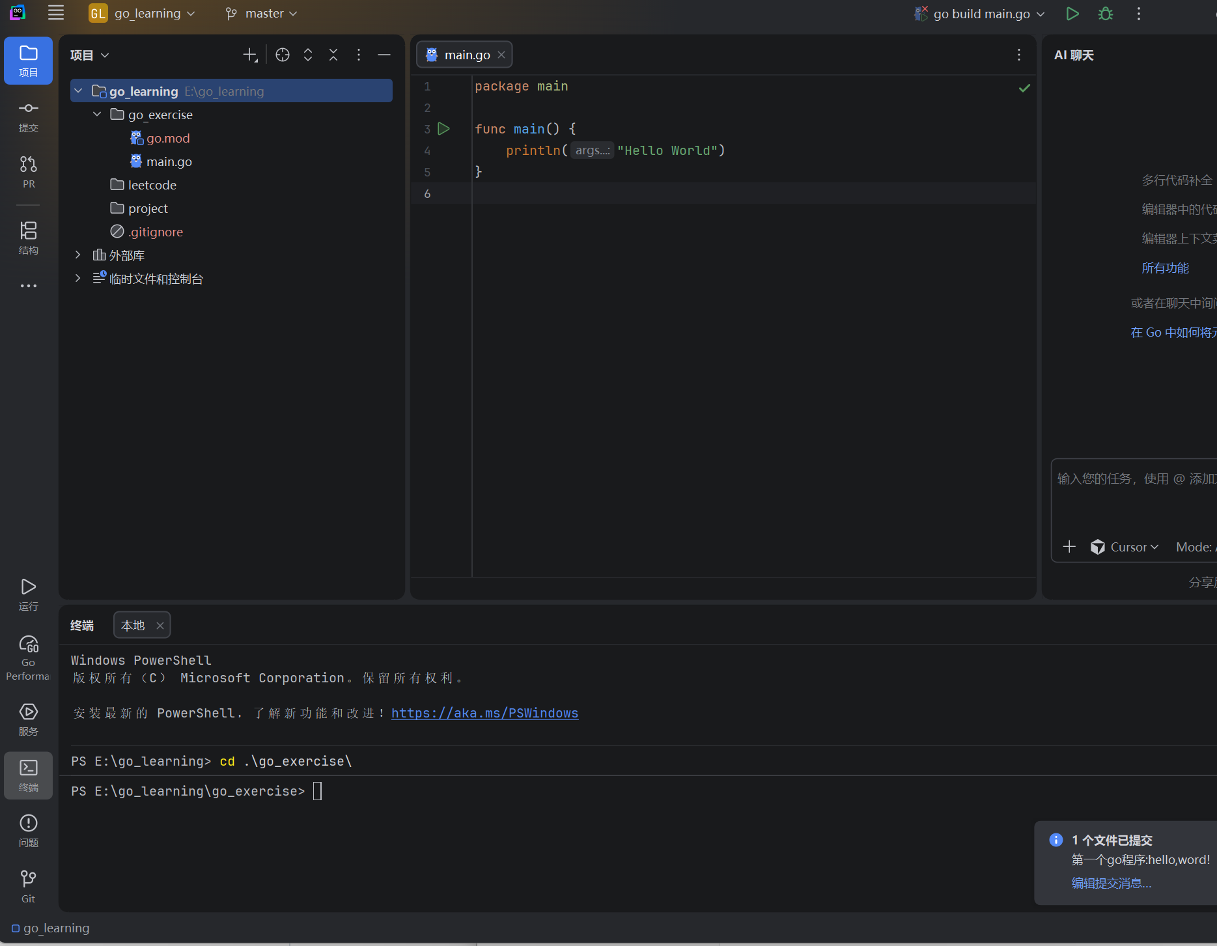Expand all items in project tree
Screen dimensions: 1217x946
tap(308, 55)
